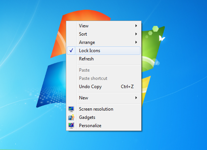Viewport: 207px width, 150px height.
Task: Select the Paste shortcut entry
Action: [x=103, y=78]
